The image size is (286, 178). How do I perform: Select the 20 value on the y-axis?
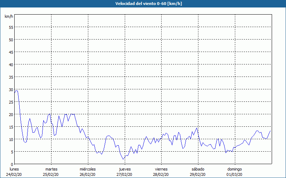coord(11,115)
